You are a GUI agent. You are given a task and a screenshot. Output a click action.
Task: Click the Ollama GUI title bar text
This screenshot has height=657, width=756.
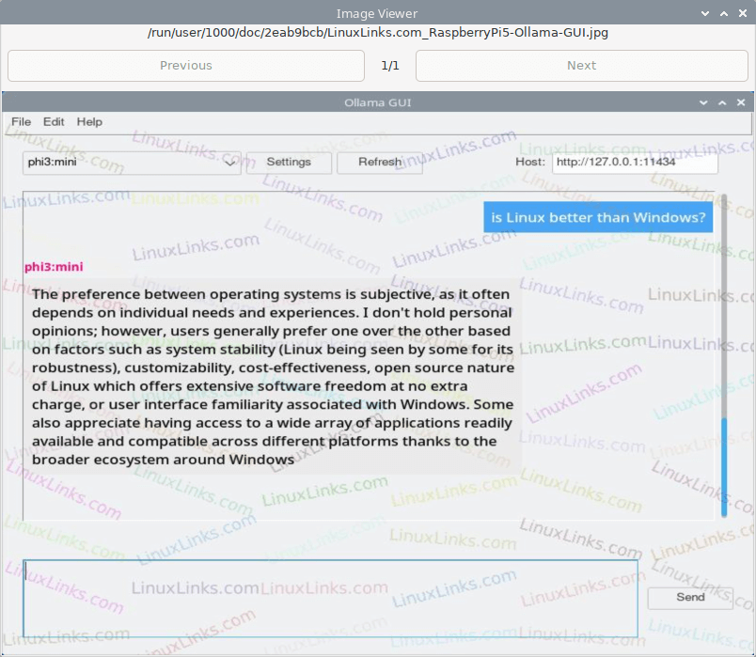click(x=377, y=102)
